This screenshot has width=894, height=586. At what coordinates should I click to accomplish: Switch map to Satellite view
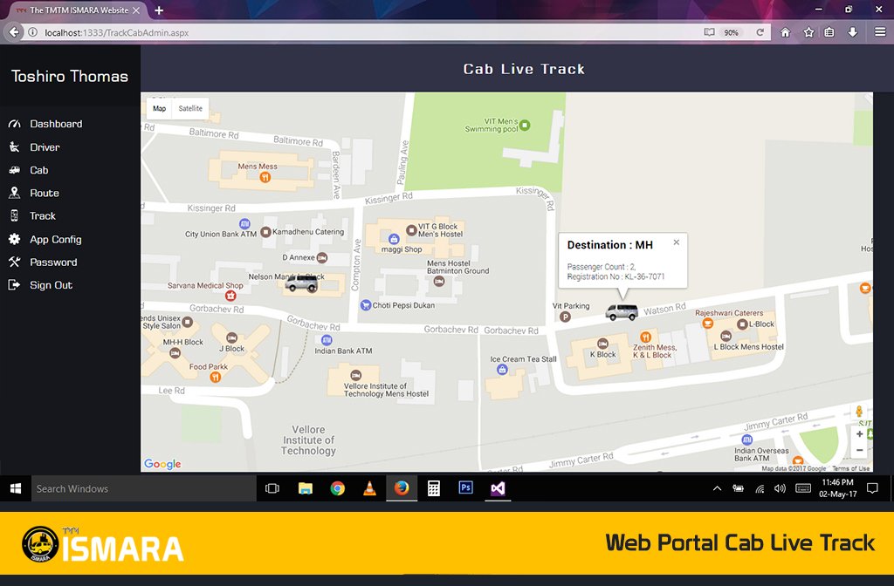tap(190, 108)
